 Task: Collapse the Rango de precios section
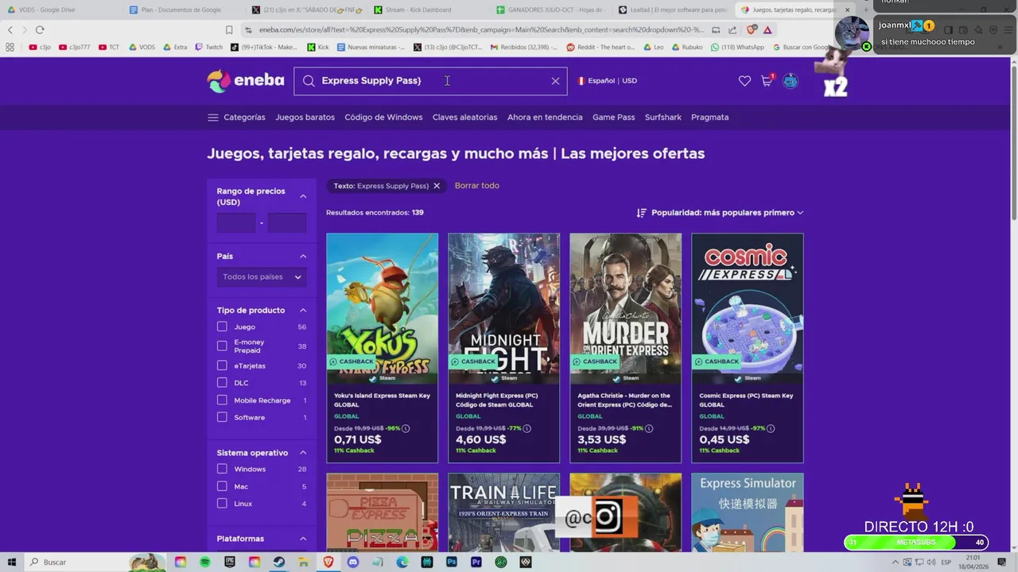click(303, 196)
